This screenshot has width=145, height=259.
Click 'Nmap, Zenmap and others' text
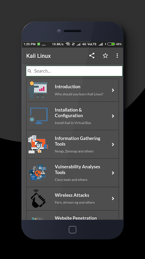tap(74, 151)
